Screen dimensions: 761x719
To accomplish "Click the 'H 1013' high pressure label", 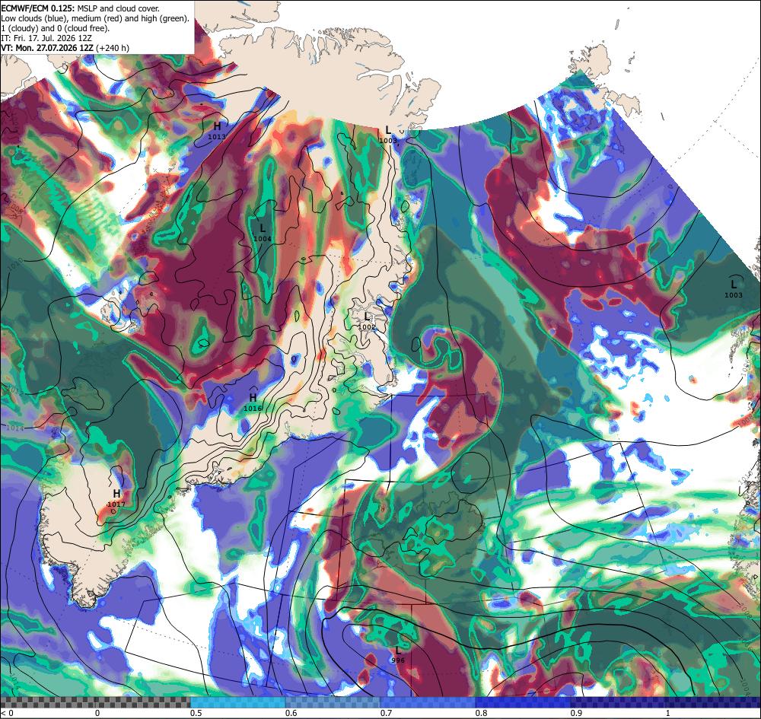I will pos(217,132).
